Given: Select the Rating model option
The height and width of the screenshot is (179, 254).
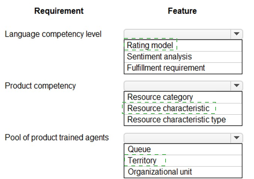Looking at the screenshot, I should [183, 46].
